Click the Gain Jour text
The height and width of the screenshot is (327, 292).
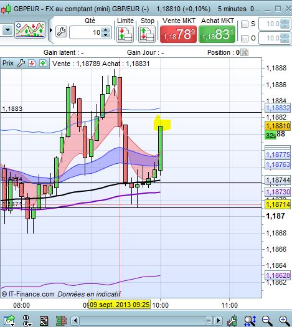click(145, 52)
